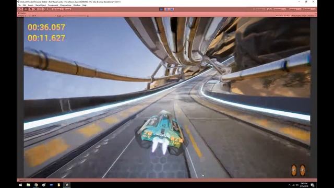Screen dimensions: 334x188
Task: Open the Collab button in toolbar
Action: tap(259, 9)
